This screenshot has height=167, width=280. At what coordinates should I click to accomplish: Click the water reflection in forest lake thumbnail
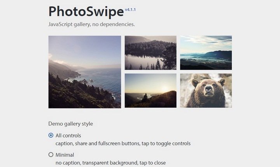click(143, 61)
